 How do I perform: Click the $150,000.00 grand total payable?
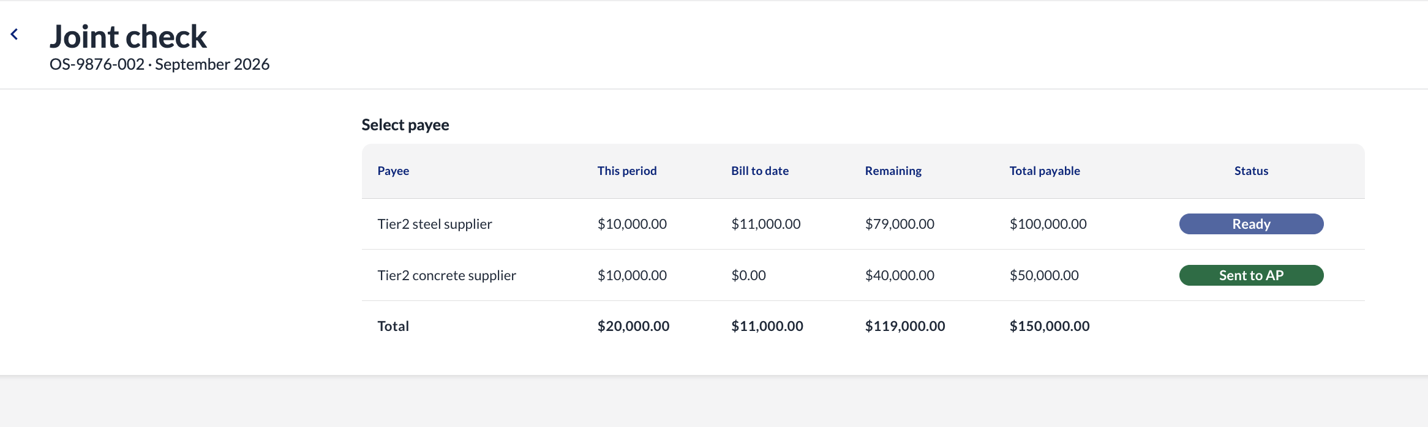[x=1050, y=326]
